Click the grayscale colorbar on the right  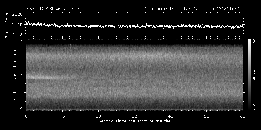[249, 75]
